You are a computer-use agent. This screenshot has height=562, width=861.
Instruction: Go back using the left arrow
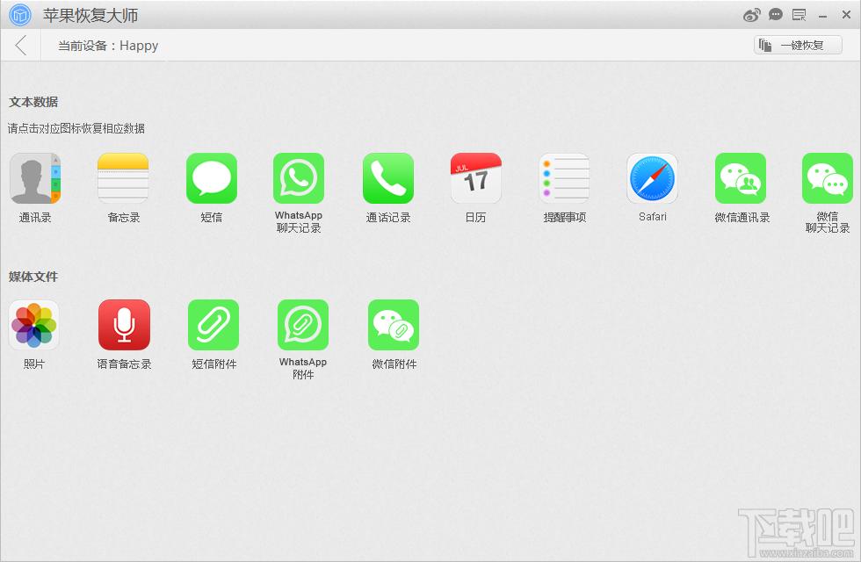pos(21,46)
